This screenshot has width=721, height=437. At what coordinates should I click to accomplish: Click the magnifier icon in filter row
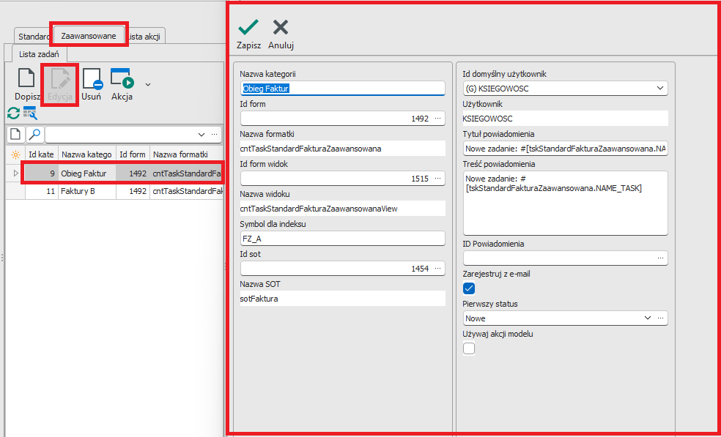coord(34,135)
